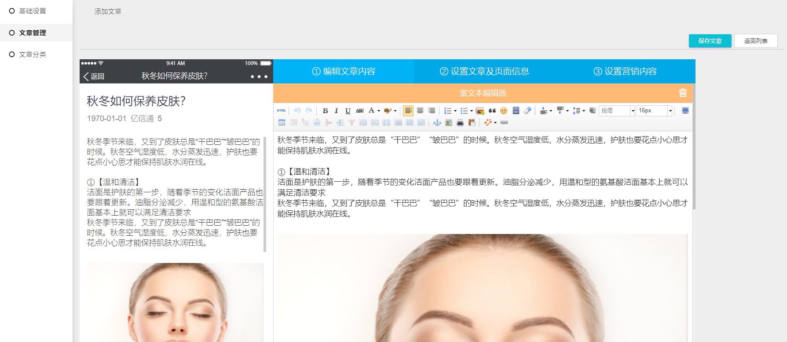This screenshot has height=342, width=787.
Task: Toggle bold formatting
Action: click(x=325, y=111)
